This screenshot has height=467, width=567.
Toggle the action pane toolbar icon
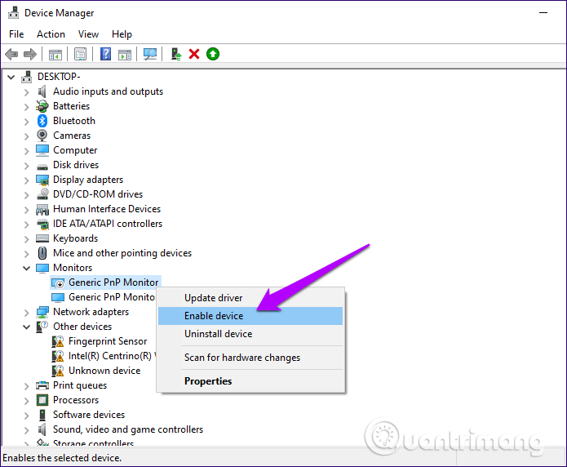click(125, 55)
